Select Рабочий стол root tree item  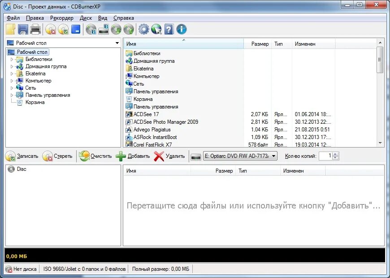click(32, 52)
